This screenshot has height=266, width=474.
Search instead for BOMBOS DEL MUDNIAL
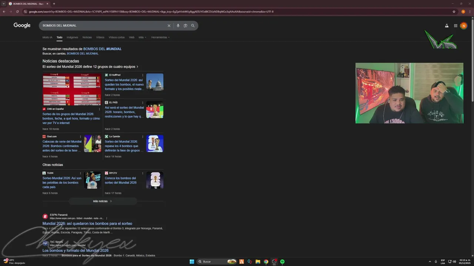[83, 54]
